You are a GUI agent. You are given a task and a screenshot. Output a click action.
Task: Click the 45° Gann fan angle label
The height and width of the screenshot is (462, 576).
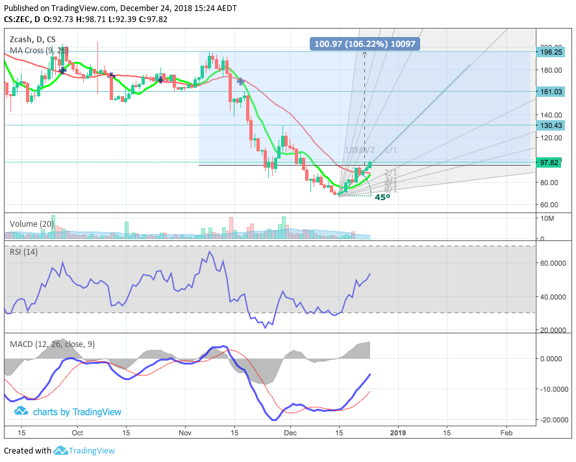point(382,198)
